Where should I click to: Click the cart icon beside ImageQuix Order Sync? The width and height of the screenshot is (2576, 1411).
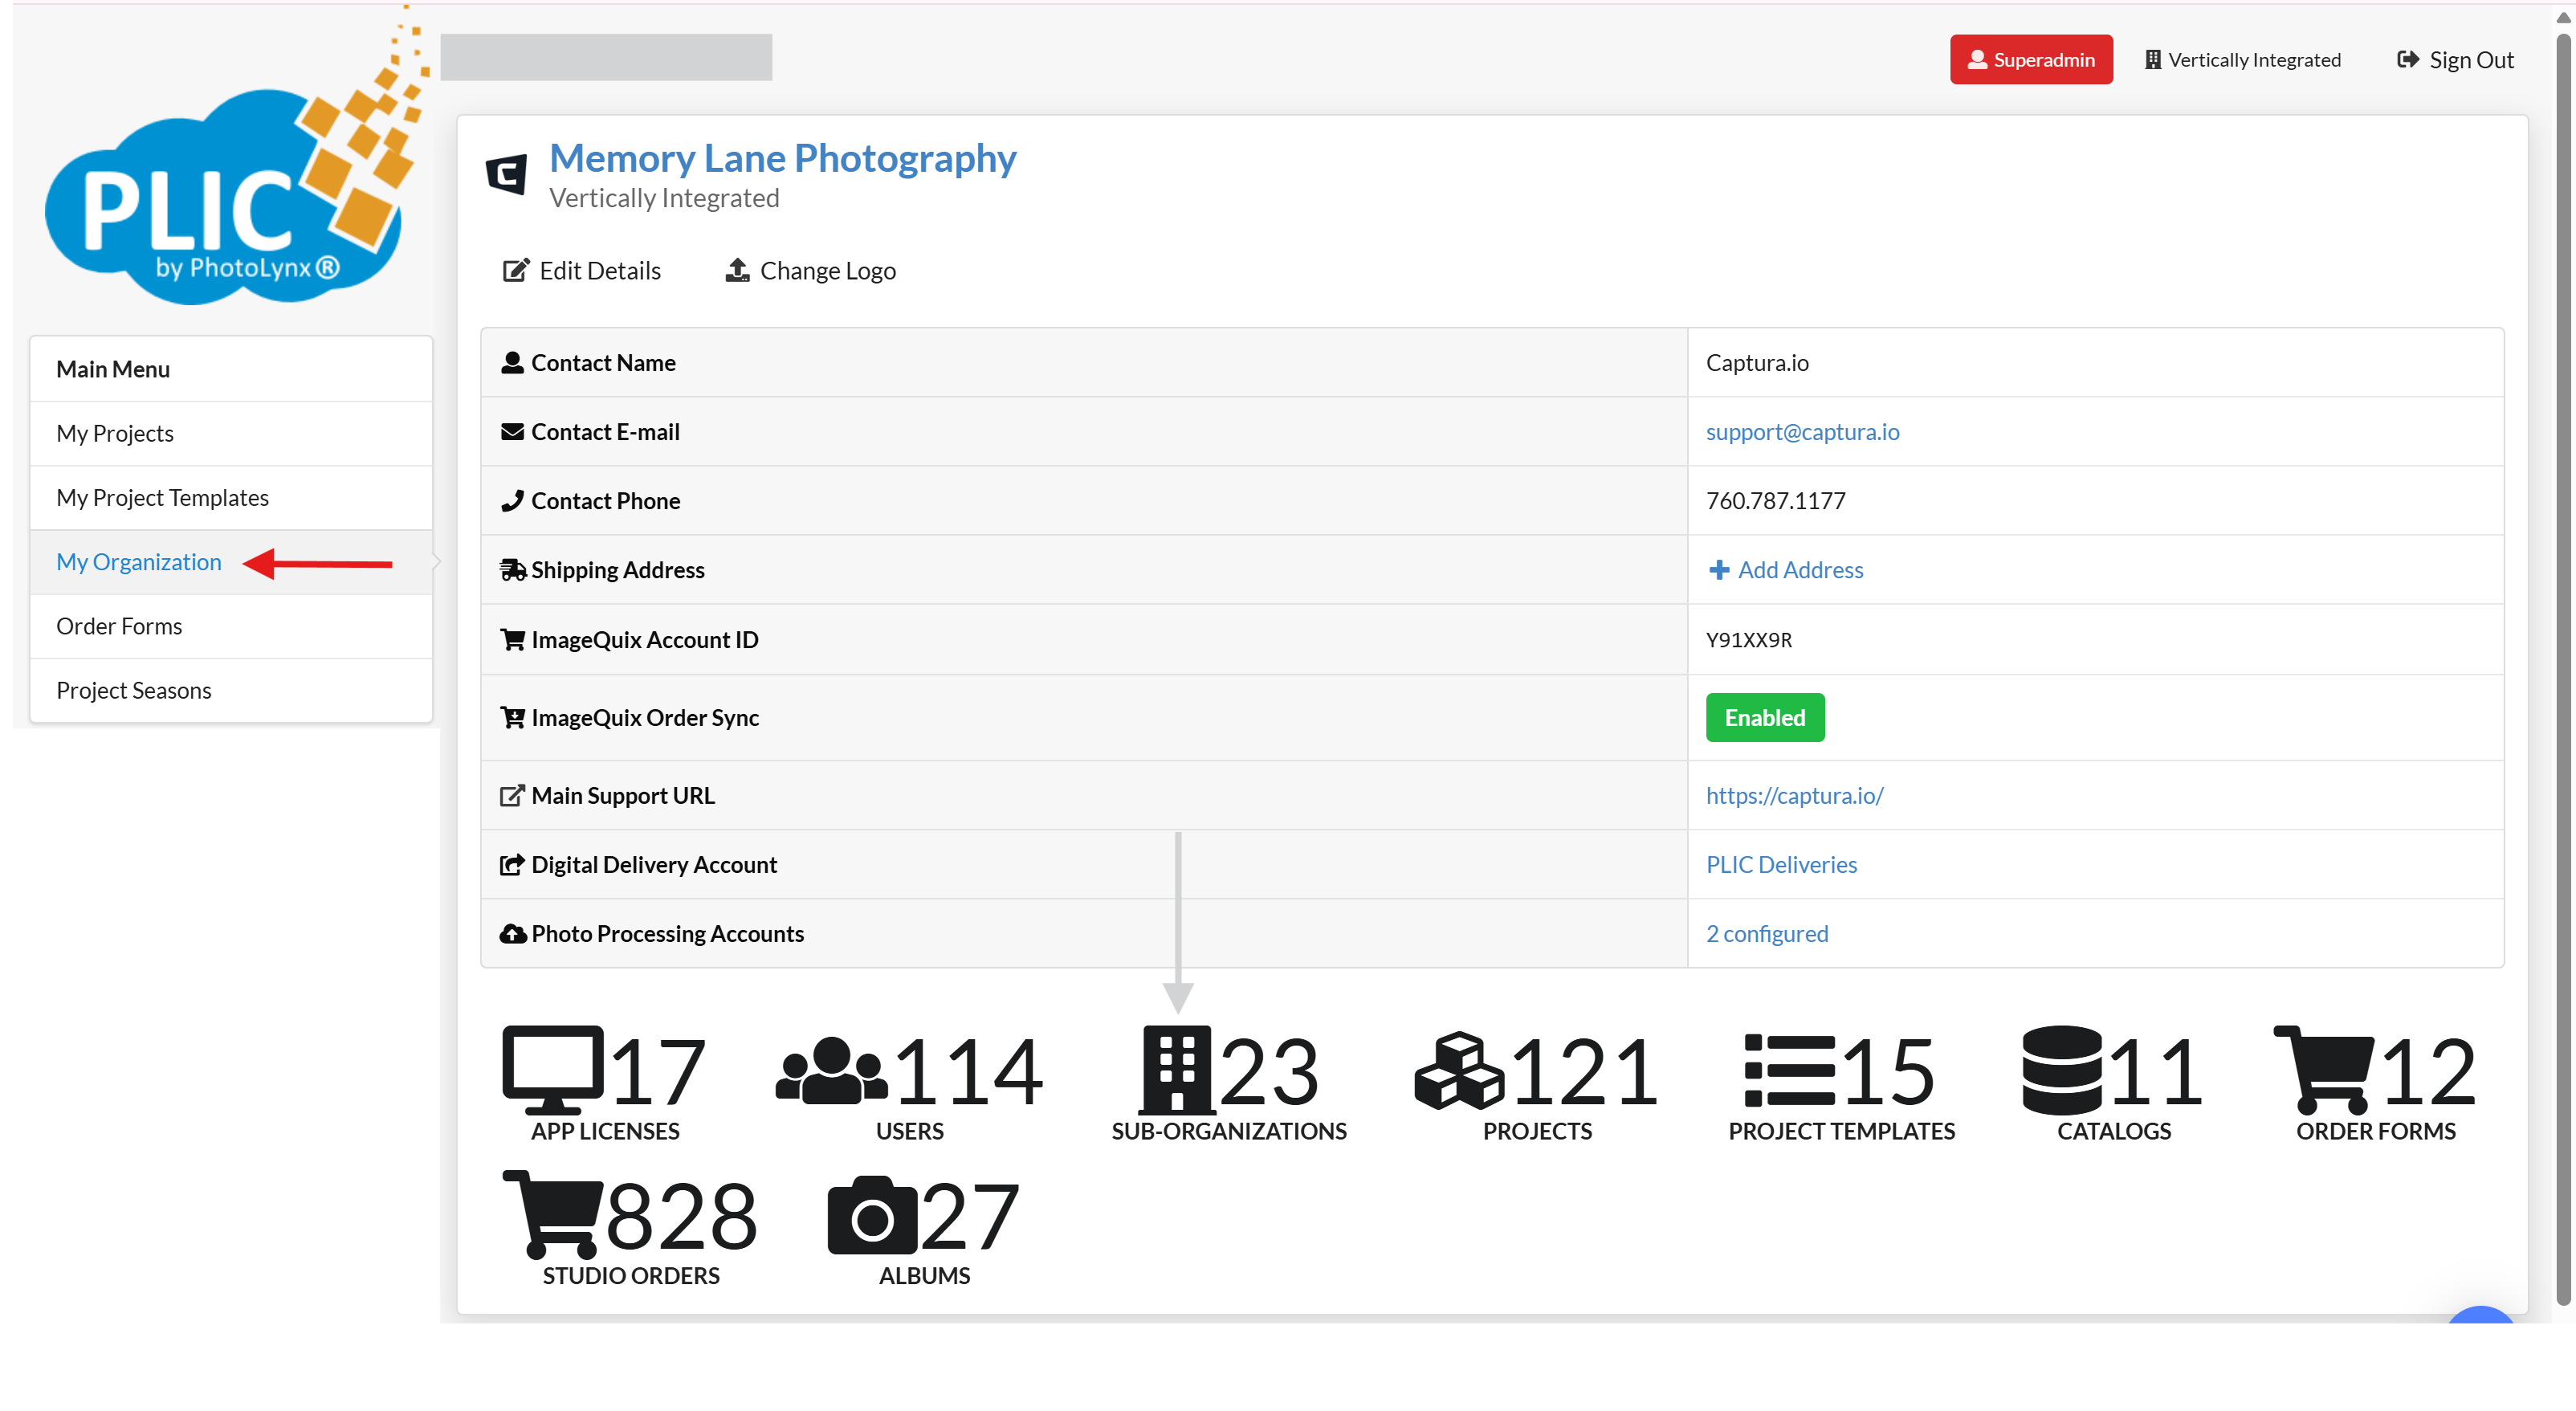[512, 717]
